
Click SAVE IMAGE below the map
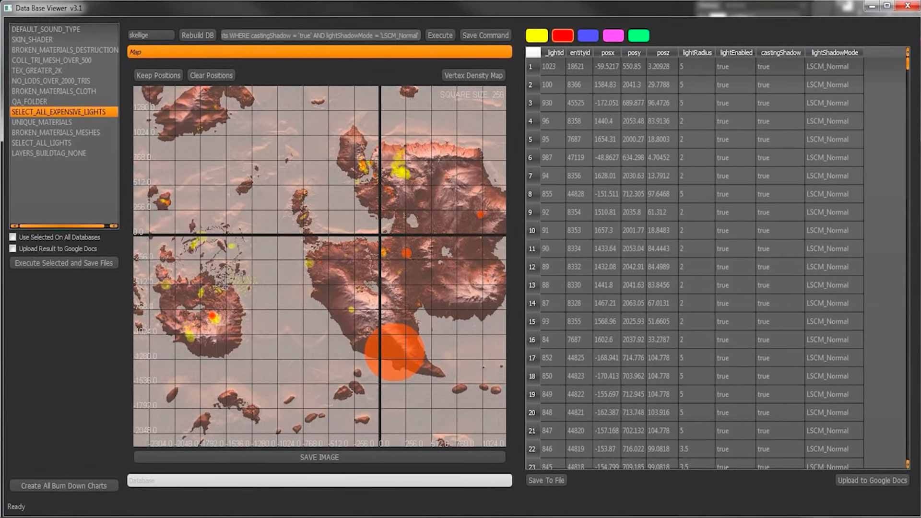319,457
